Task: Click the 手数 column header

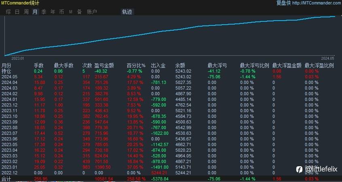Action: pyautogui.click(x=38, y=65)
